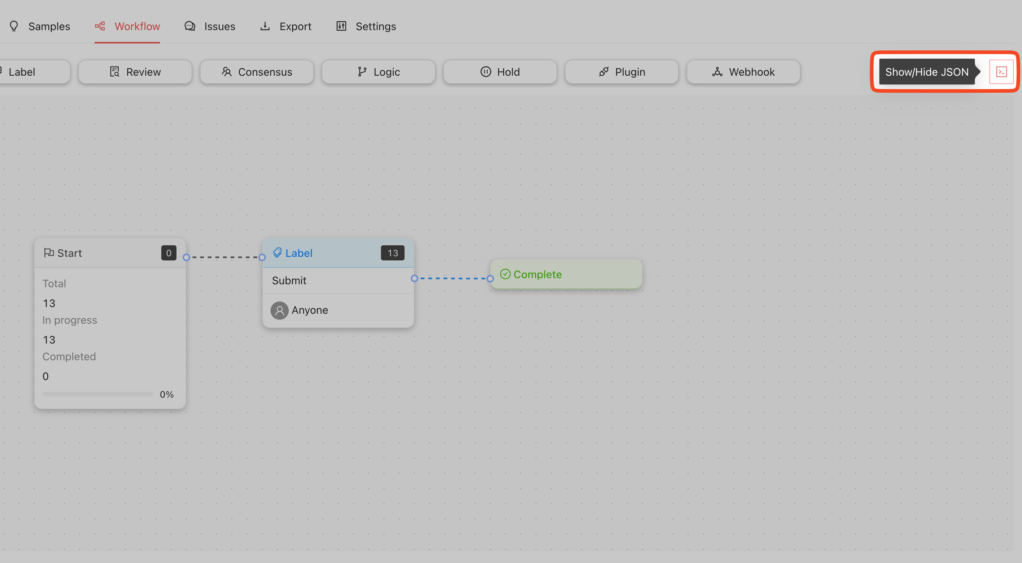Viewport: 1022px width, 563px height.
Task: Click the Start node progress bar
Action: pos(98,394)
